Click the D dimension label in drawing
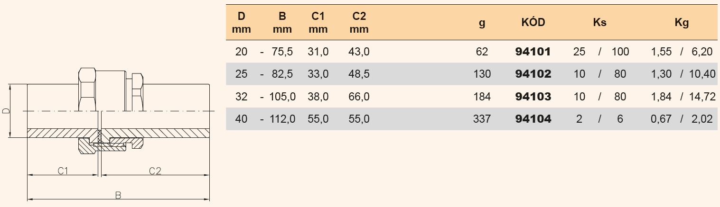 click(x=5, y=111)
